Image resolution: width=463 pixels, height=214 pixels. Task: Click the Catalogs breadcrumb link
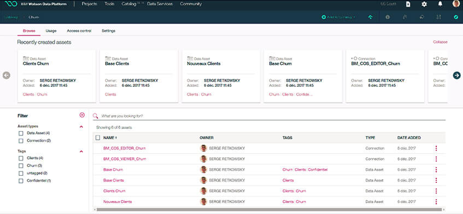coord(11,17)
